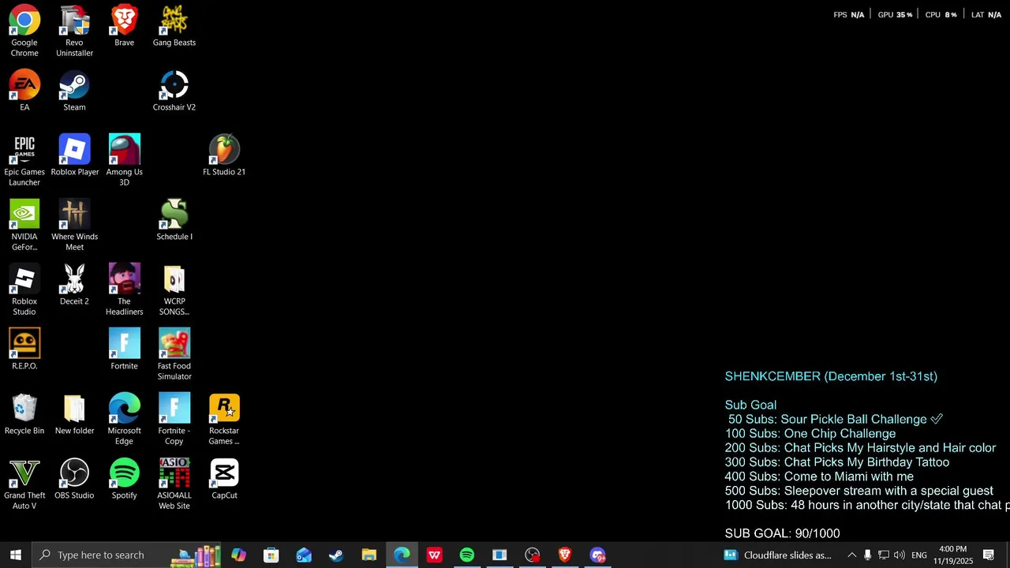Open the Cloudflare slides news widget
This screenshot has width=1010, height=568.
tap(778, 555)
